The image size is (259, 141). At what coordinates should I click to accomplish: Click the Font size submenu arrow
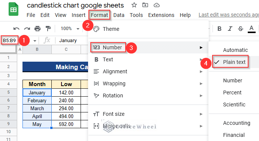(x=201, y=114)
